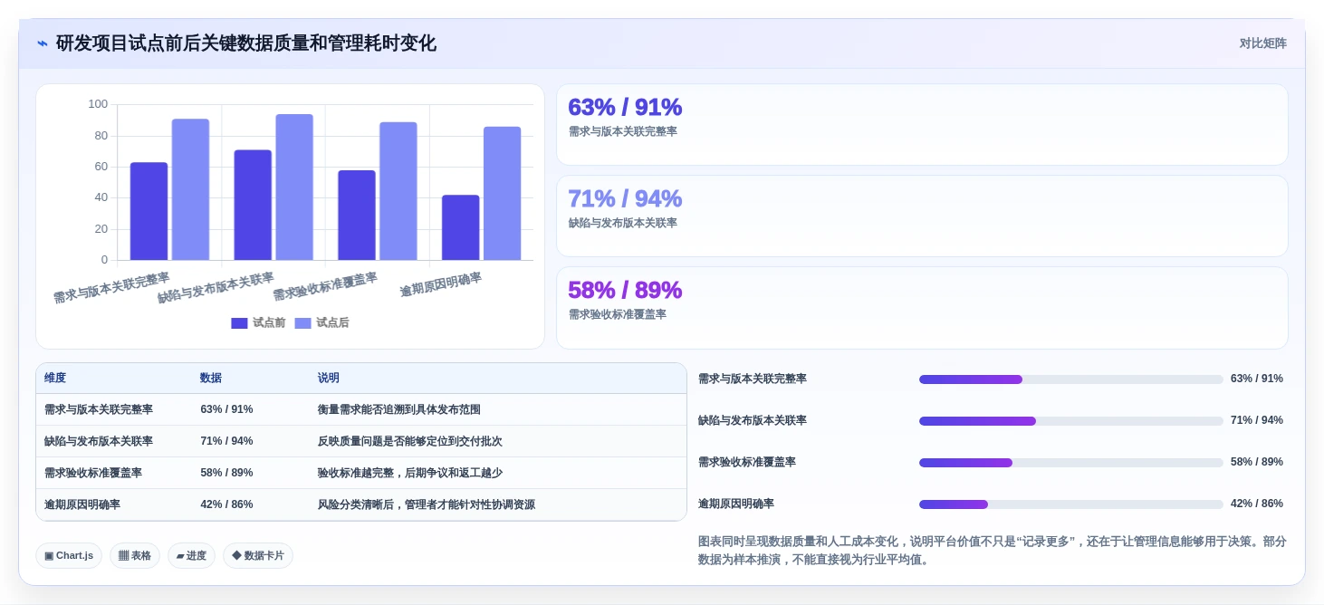Image resolution: width=1324 pixels, height=605 pixels.
Task: Click the 维度 table column header
Action: tap(55, 378)
